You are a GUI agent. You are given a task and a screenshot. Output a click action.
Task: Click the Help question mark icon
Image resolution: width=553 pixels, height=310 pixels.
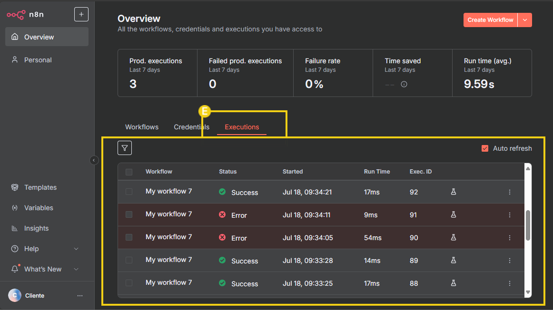pyautogui.click(x=15, y=249)
